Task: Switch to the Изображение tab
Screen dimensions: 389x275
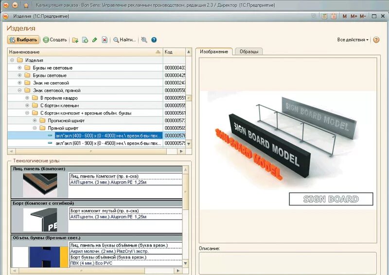Action: [x=214, y=52]
